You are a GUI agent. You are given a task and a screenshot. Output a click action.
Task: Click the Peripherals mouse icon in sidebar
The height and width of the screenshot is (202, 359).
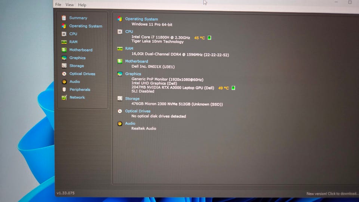click(x=64, y=89)
